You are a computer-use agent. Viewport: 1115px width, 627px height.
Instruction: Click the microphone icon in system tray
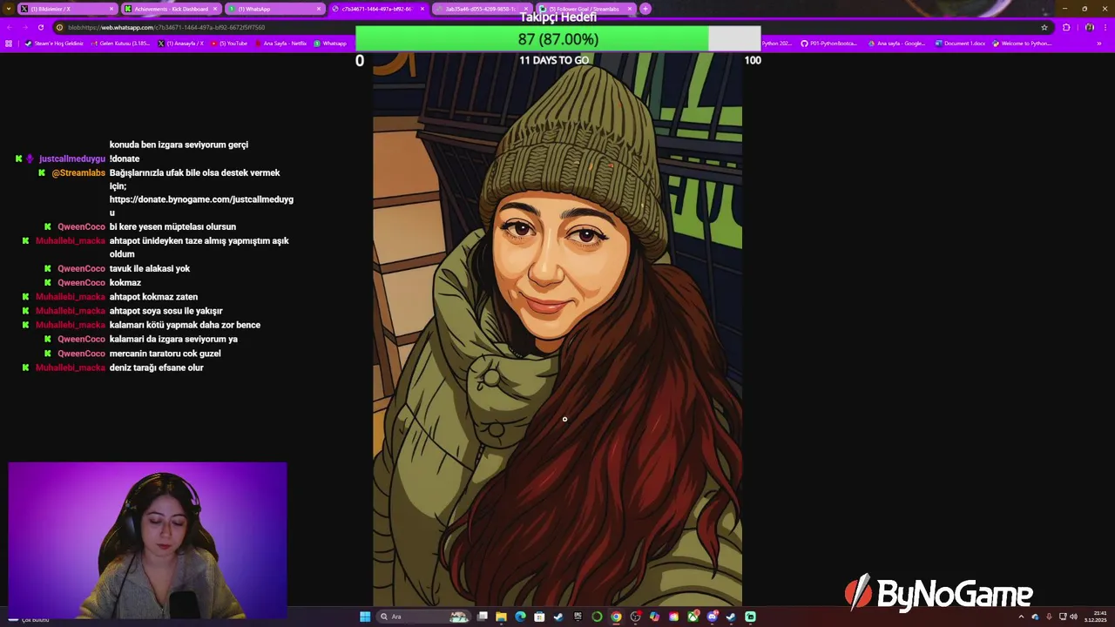tap(1049, 617)
